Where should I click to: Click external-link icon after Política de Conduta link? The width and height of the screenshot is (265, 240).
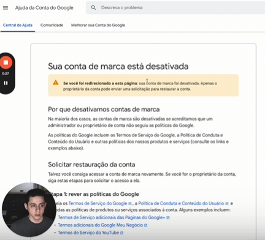tap(226, 204)
